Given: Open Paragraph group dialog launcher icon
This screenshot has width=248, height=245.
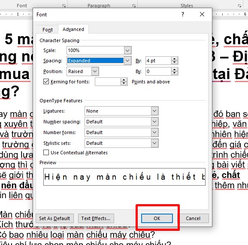Looking at the screenshot, I should point(134,6).
